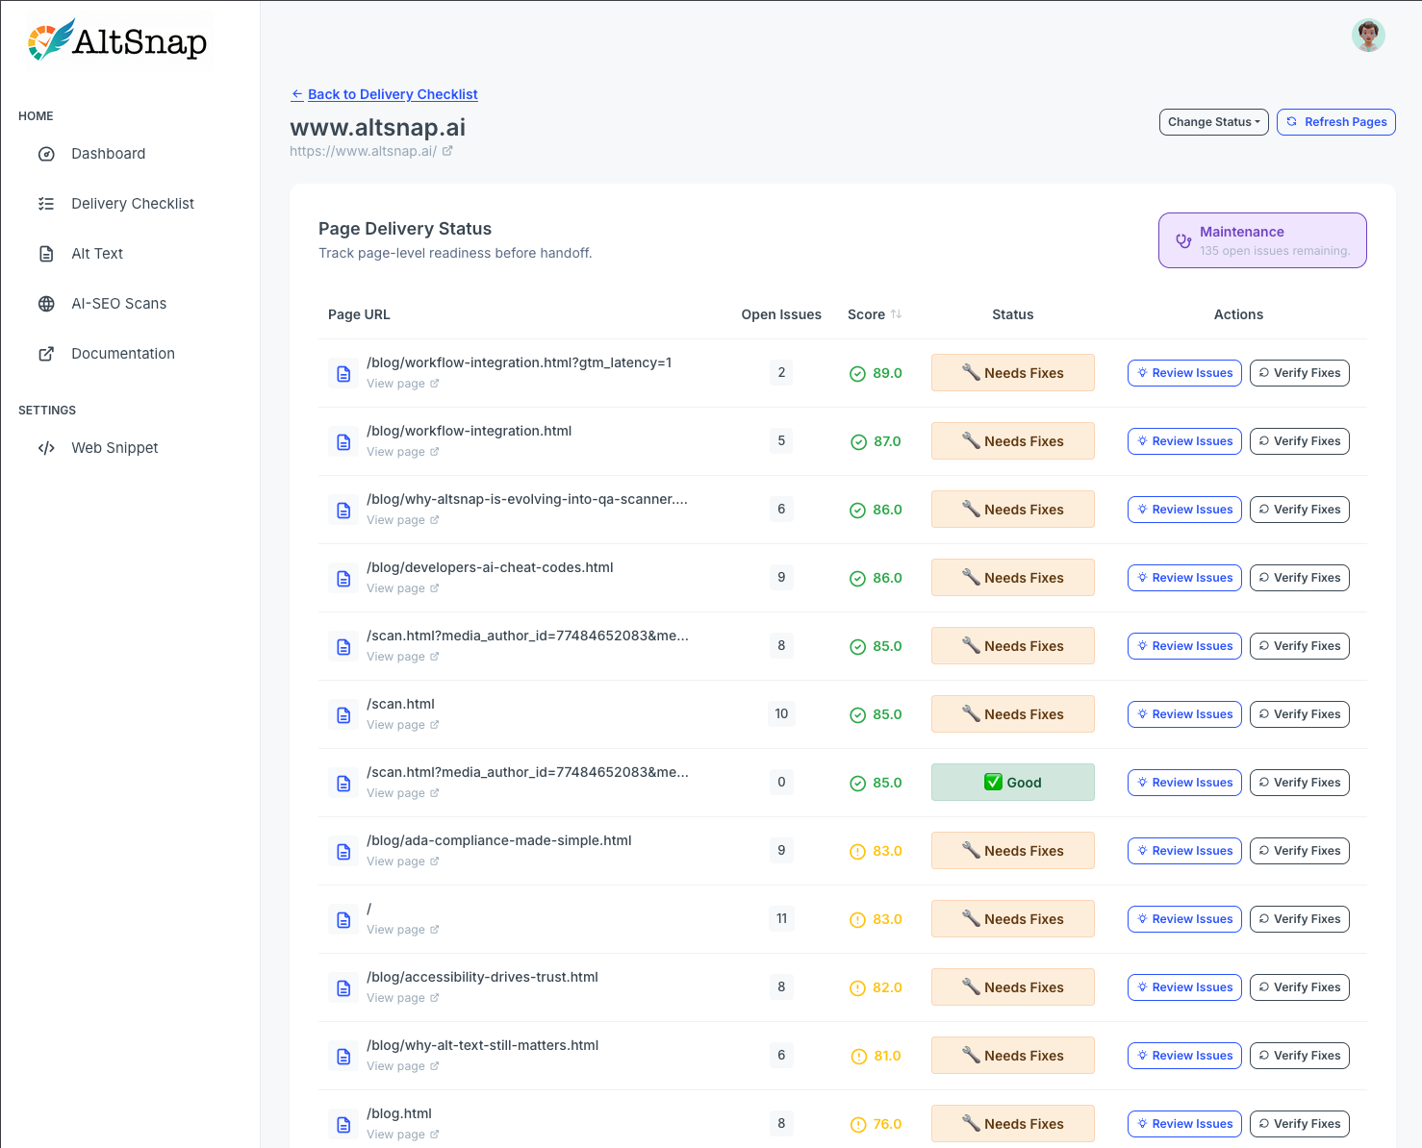Open the Change Status dropdown
The image size is (1422, 1148).
coord(1213,121)
